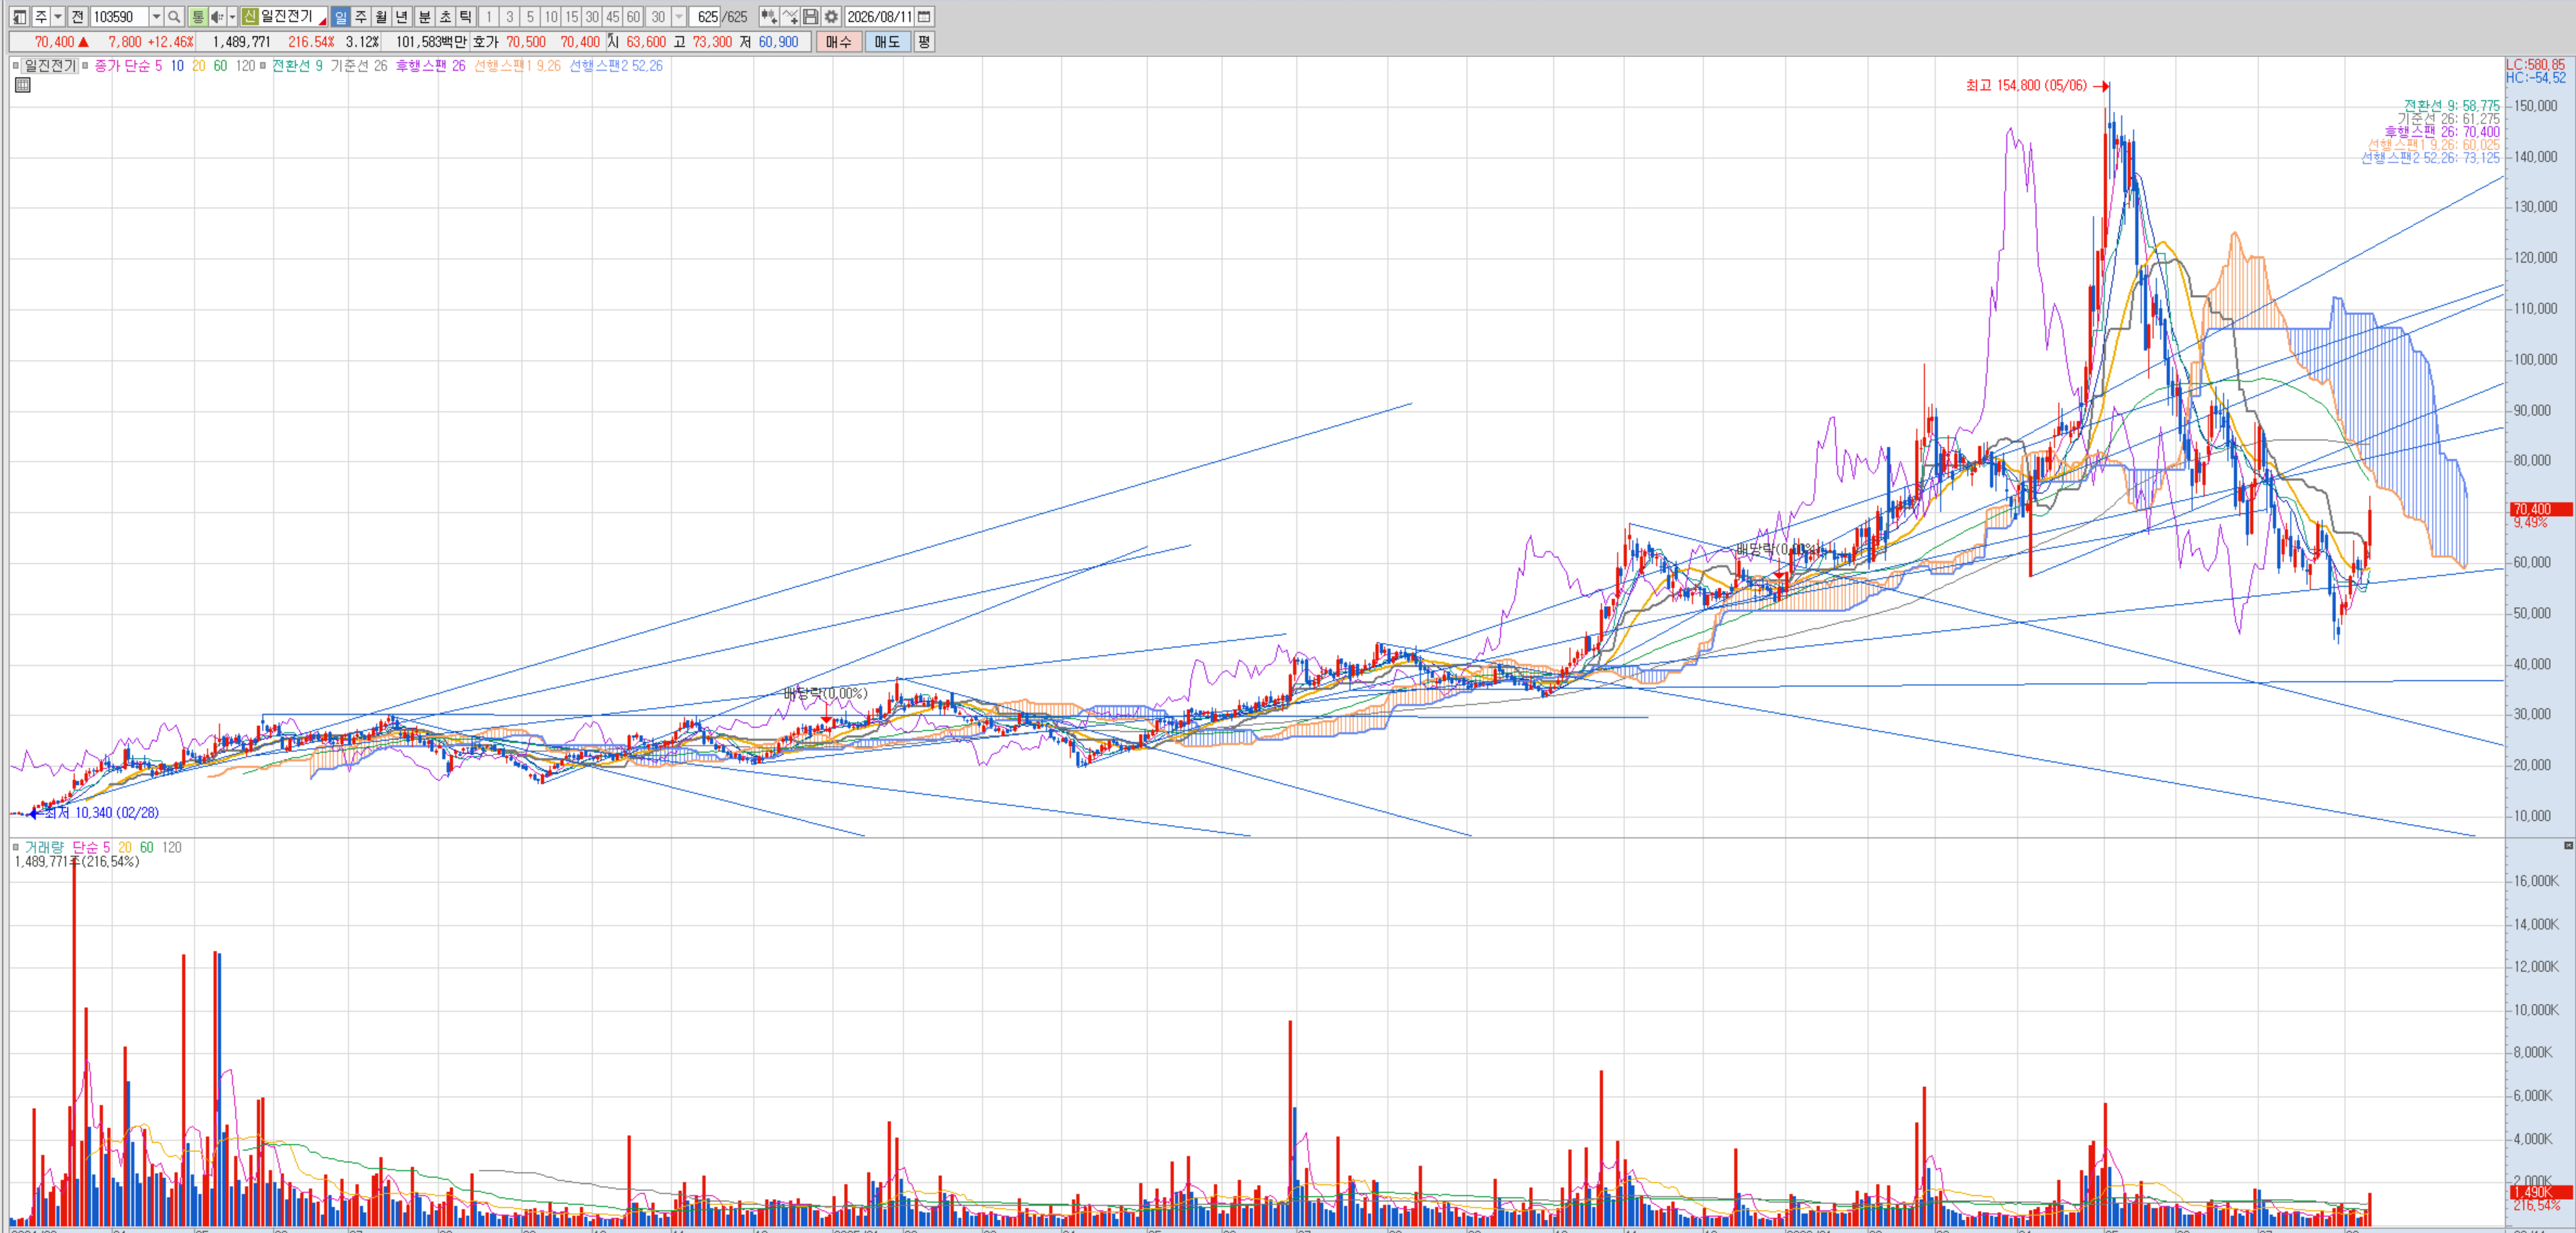Viewport: 2576px width, 1233px height.
Task: Toggle the 종가 단순 moving average square
Action: (86, 66)
